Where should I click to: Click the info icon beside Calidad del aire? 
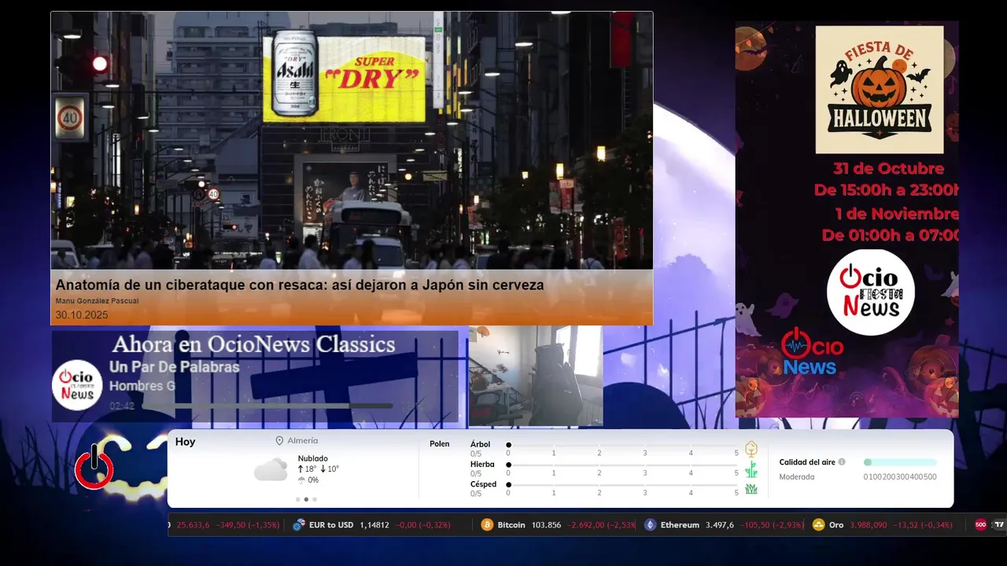[x=842, y=462]
